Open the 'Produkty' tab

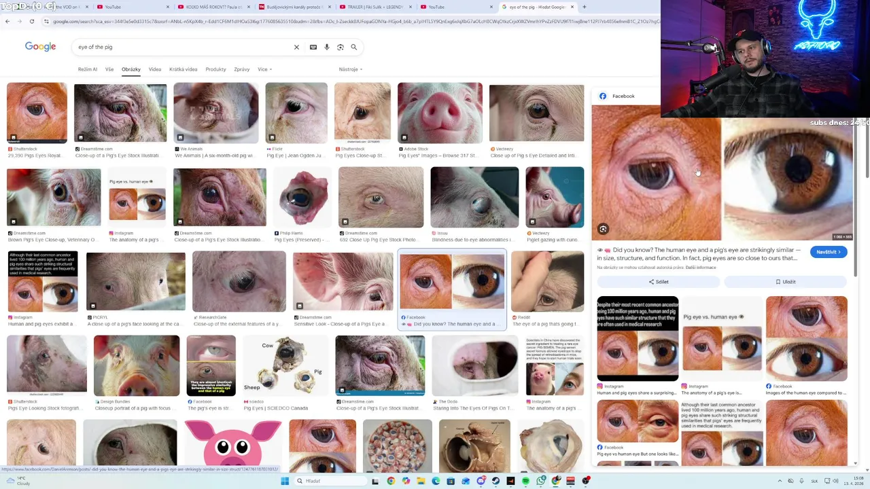click(215, 69)
